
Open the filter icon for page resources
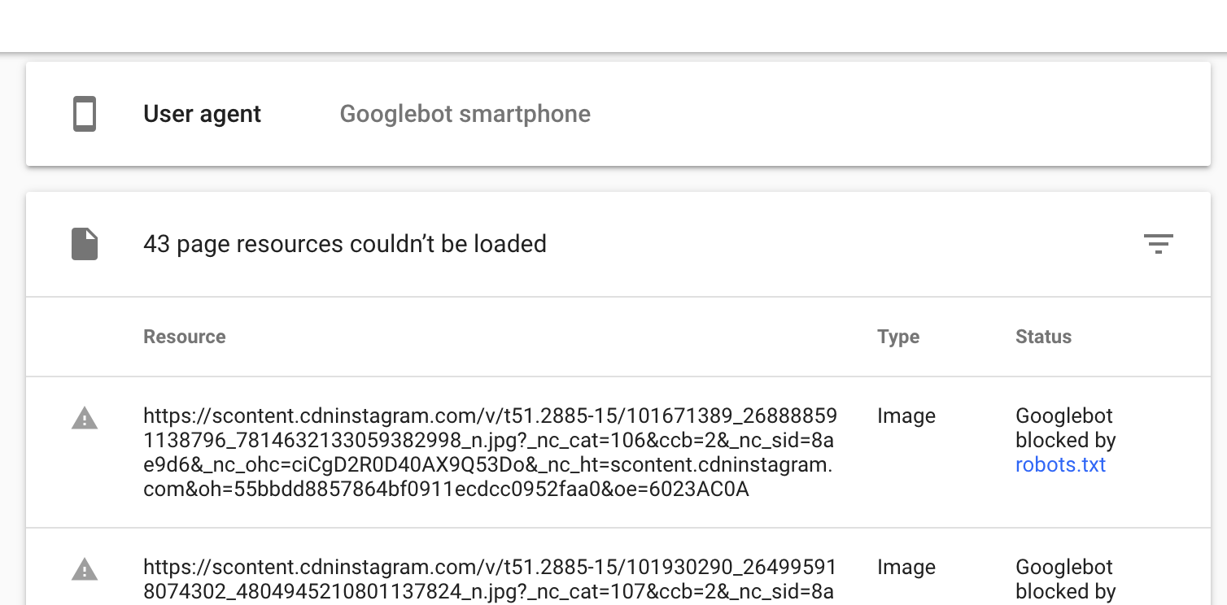(x=1158, y=244)
